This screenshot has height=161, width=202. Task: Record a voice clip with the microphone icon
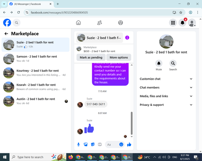click(x=78, y=144)
